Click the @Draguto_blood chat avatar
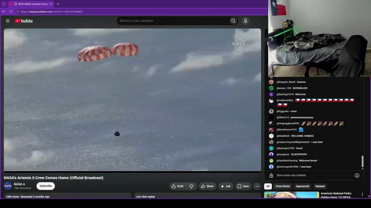 pyautogui.click(x=271, y=82)
